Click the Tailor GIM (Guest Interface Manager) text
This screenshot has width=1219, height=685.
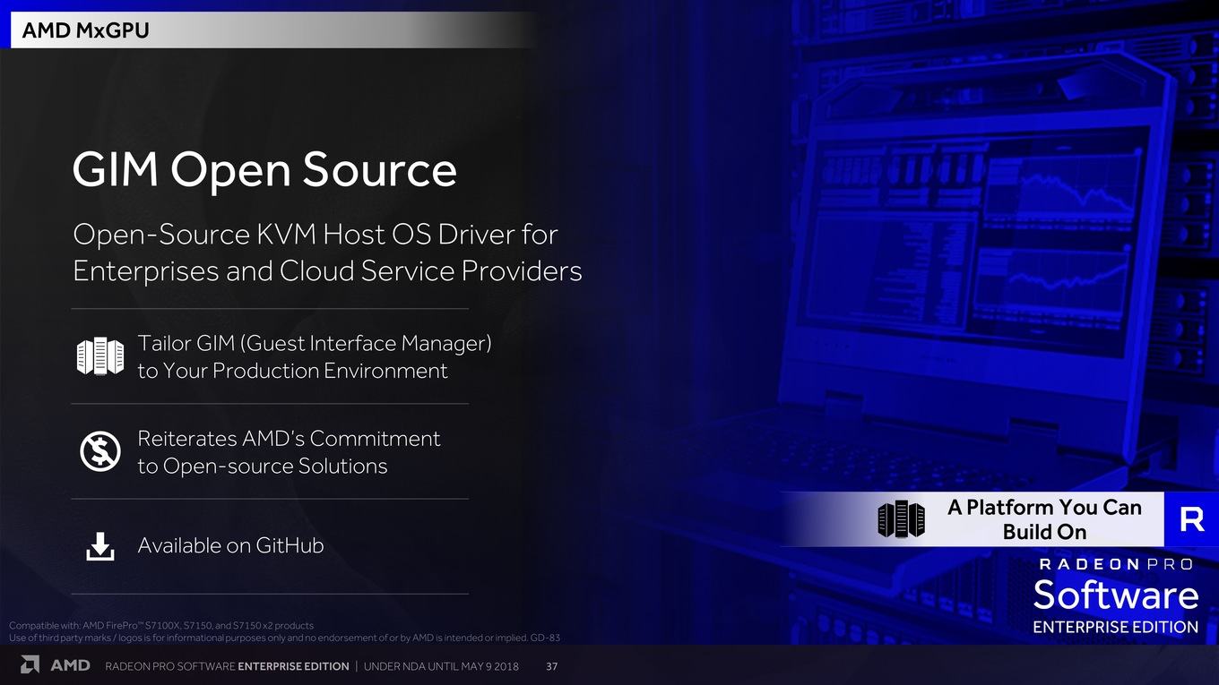315,356
